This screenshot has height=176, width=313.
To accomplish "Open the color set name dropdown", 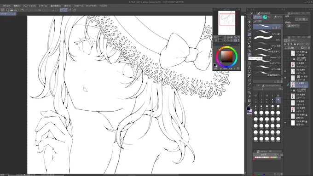I will coord(265,155).
